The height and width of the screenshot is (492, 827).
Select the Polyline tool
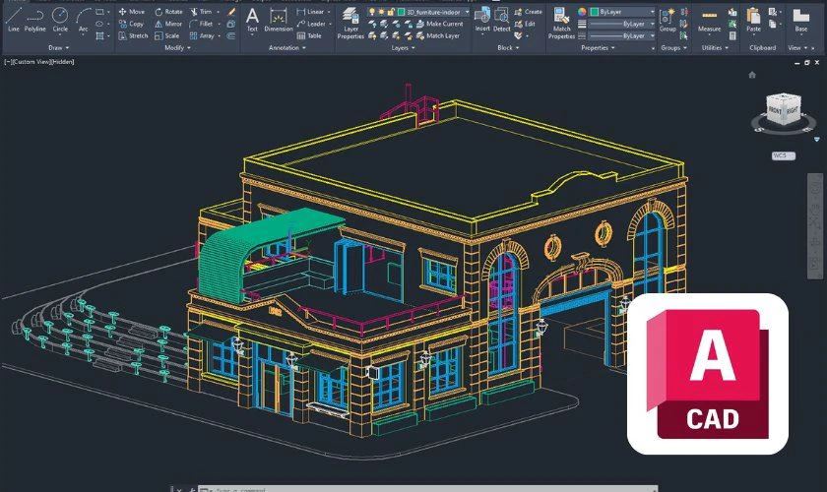(34, 19)
